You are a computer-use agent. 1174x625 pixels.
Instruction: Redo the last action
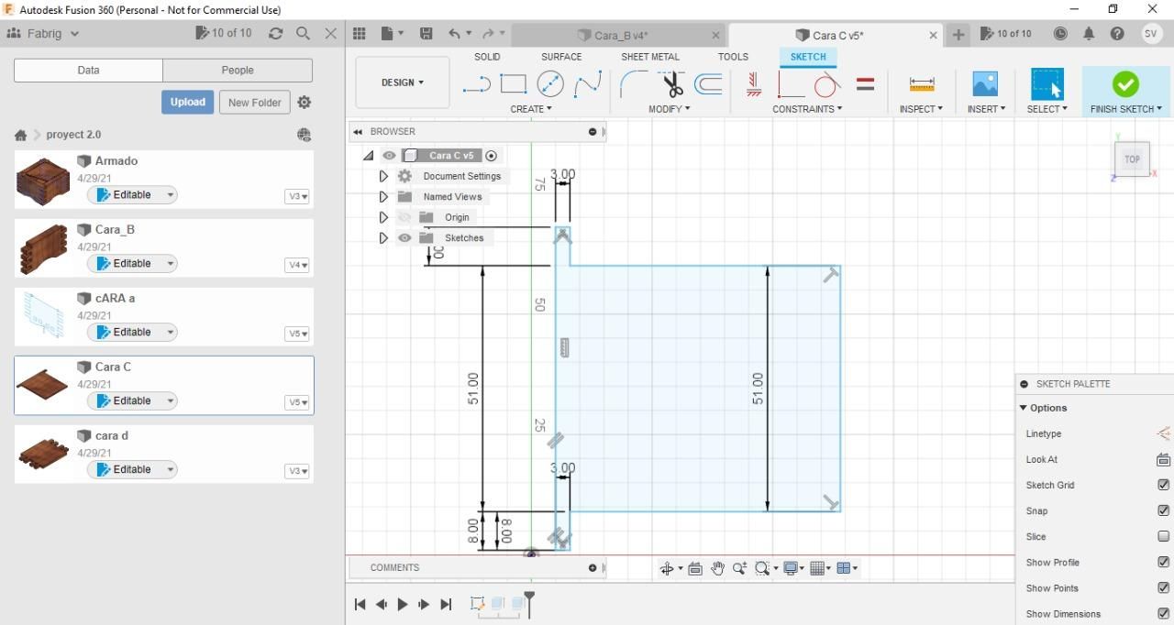[x=489, y=34]
